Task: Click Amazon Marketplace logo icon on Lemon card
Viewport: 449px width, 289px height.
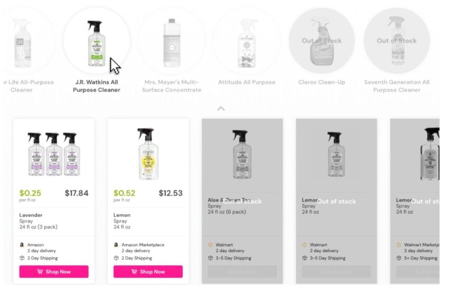Action: [116, 245]
